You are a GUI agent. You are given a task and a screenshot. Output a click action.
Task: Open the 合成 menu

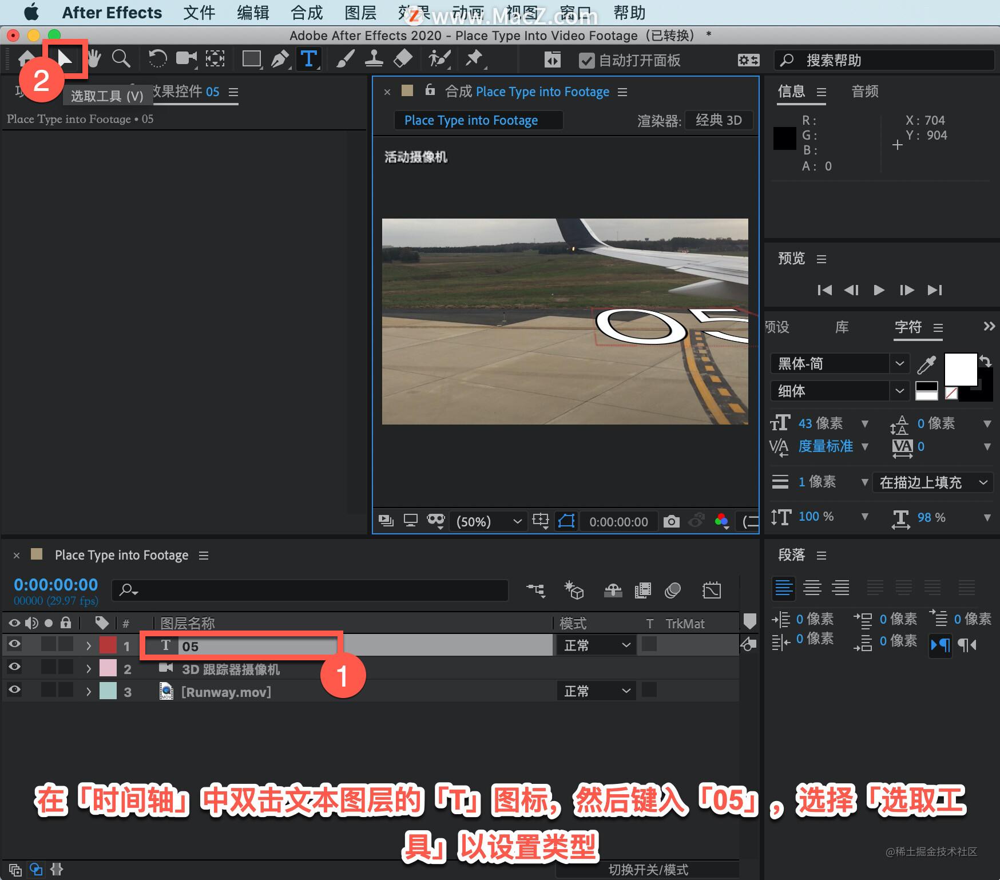307,13
